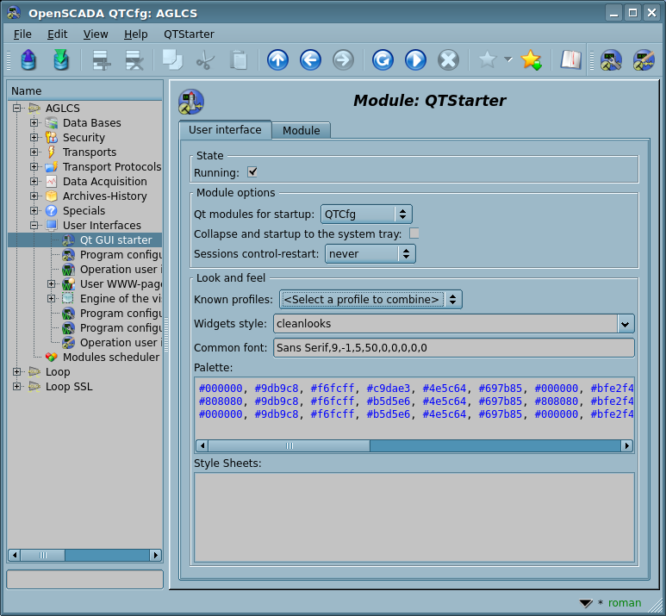Open the Sessions control-restart dropdown
Image resolution: width=666 pixels, height=616 pixels.
370,254
